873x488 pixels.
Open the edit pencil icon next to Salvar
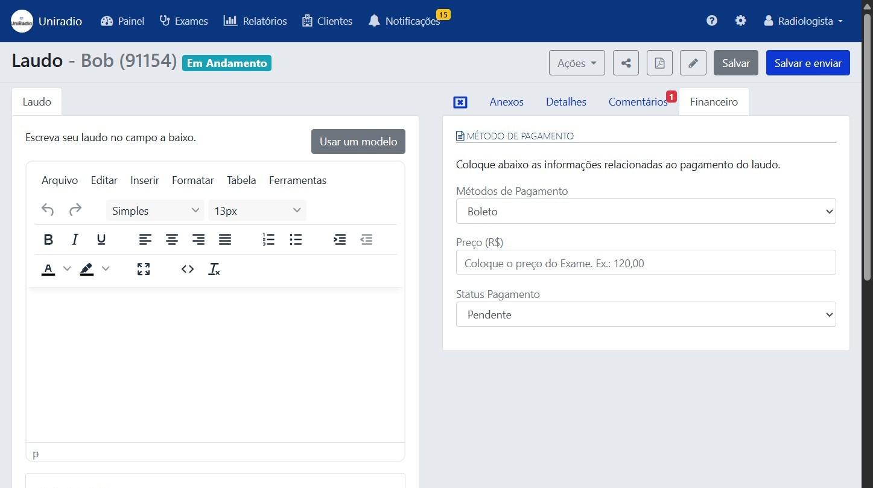pyautogui.click(x=693, y=62)
